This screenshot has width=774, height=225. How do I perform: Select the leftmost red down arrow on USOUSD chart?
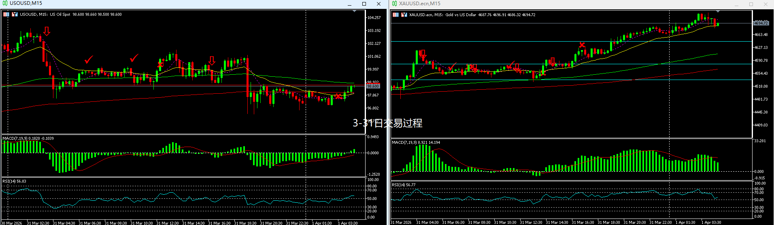tap(47, 31)
